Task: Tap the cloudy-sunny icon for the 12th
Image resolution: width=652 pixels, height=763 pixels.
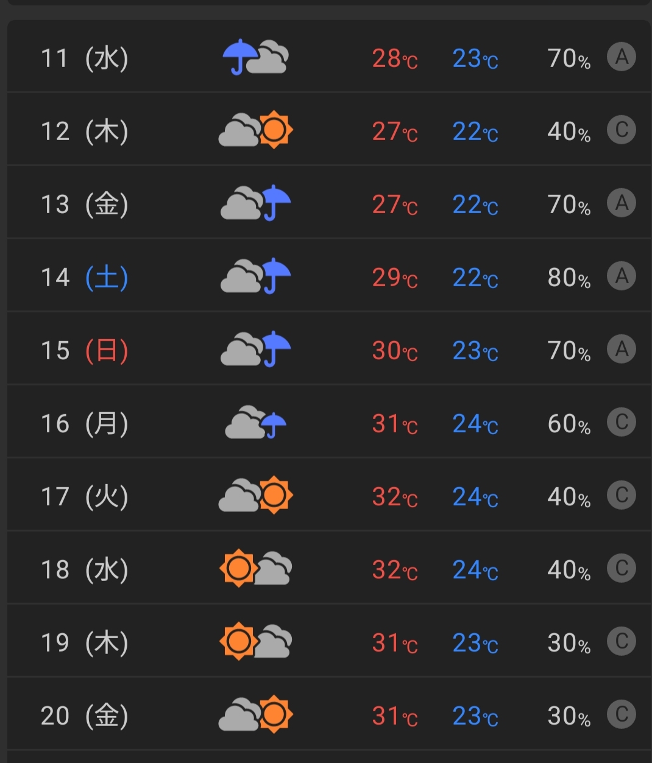Action: pyautogui.click(x=255, y=130)
